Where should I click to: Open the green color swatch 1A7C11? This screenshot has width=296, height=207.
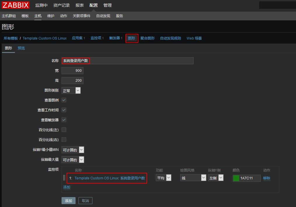pyautogui.click(x=236, y=178)
